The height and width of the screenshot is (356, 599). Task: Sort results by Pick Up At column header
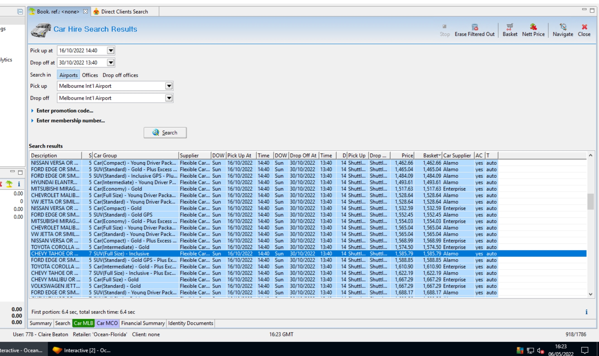tap(241, 156)
